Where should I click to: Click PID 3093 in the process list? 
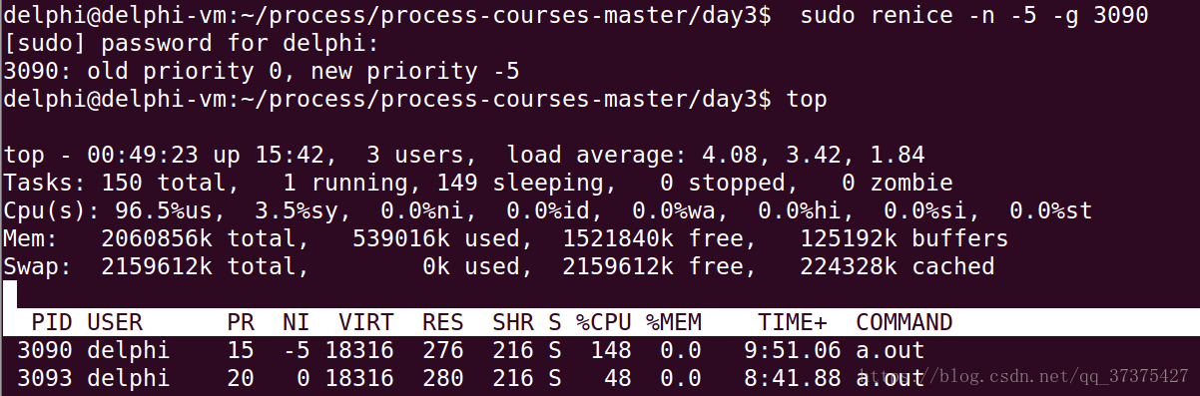(45, 379)
